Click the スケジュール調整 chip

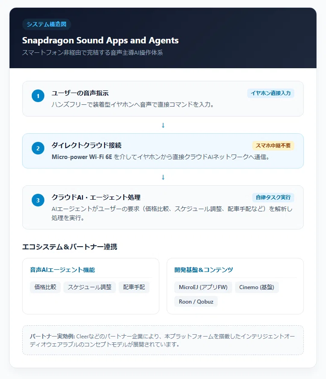pos(90,287)
